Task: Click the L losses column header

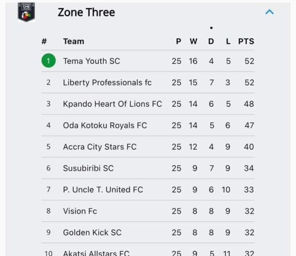Action: (x=228, y=42)
